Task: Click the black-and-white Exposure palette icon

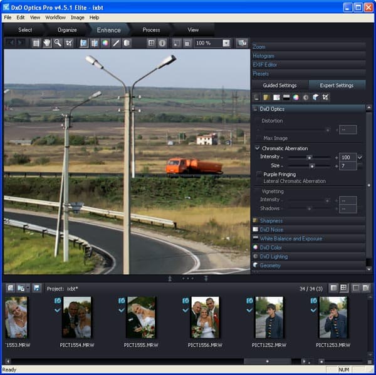Action: [x=286, y=97]
